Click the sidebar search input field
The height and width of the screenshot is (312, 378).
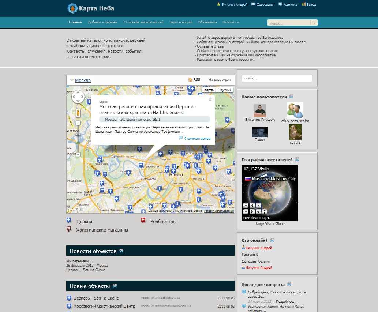tap(277, 78)
